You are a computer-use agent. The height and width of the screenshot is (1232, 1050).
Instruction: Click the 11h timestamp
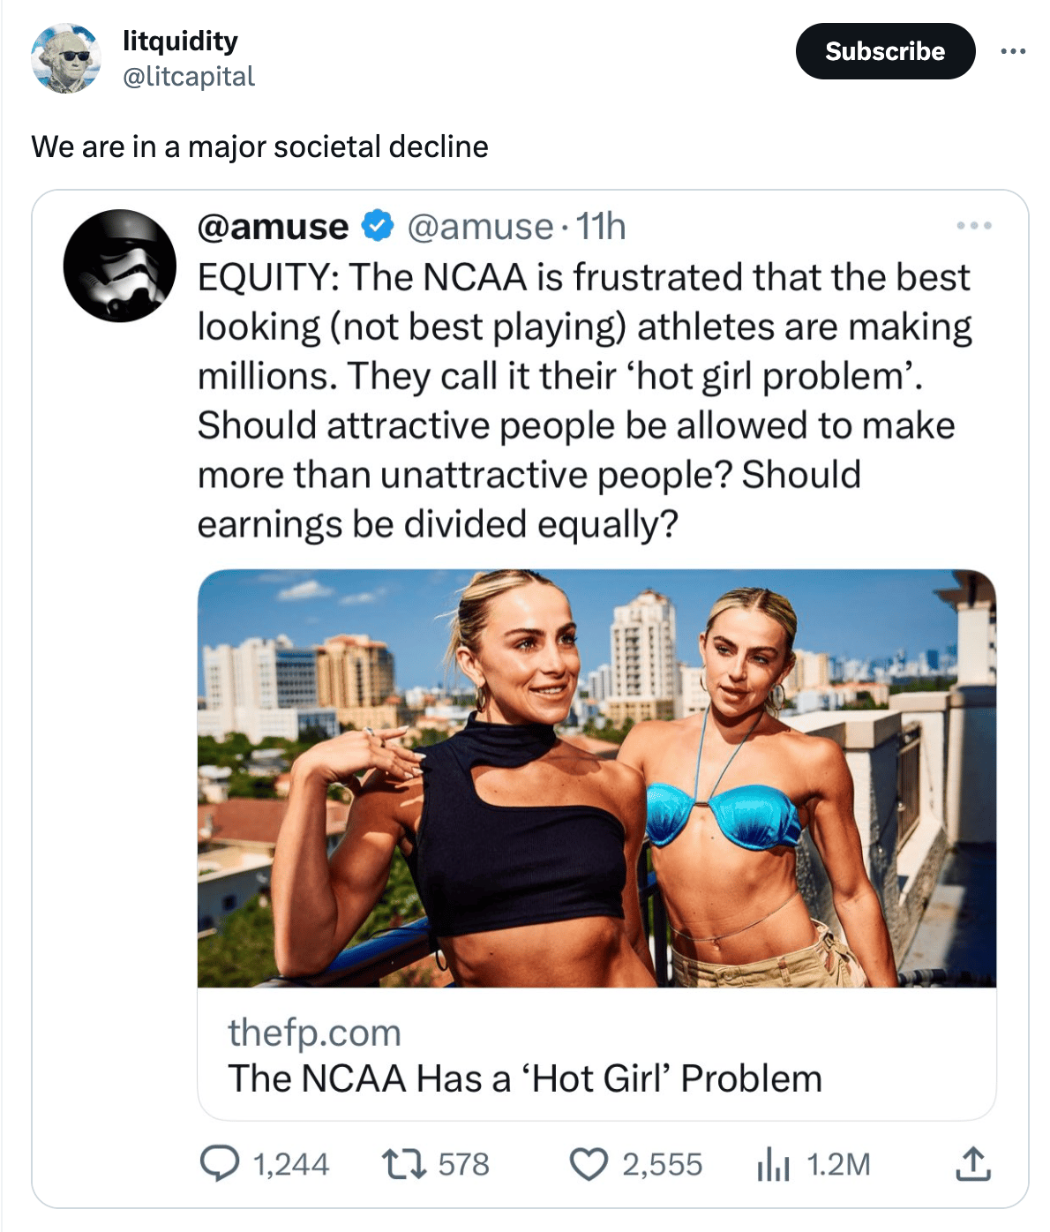click(601, 227)
